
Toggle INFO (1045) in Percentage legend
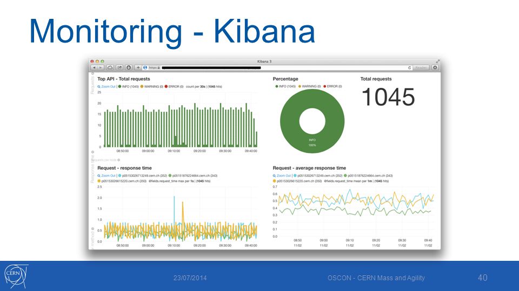tap(285, 86)
